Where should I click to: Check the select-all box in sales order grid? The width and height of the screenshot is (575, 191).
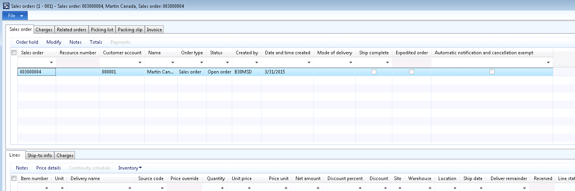(14, 53)
